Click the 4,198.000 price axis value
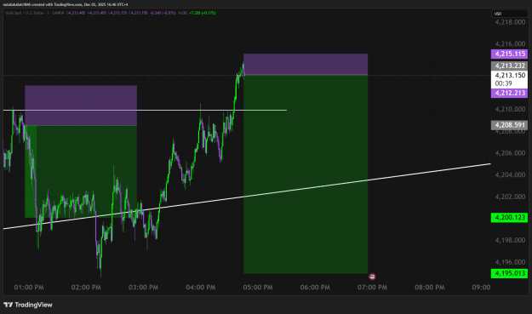 pyautogui.click(x=510, y=240)
